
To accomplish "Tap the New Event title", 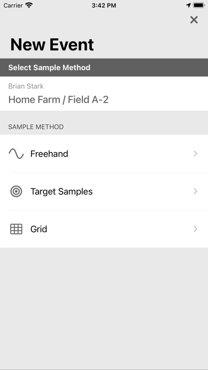I will click(x=52, y=45).
